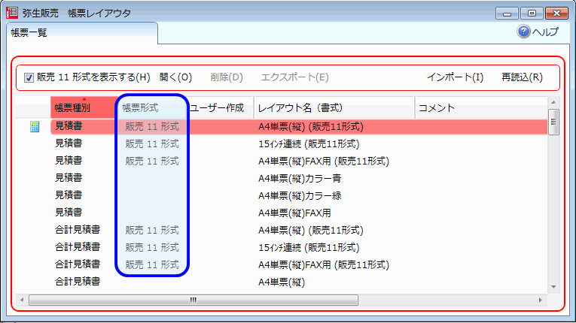Screen dimensions: 576x323
Task: Maximize the 帳票レイアウタ window
Action: (x=532, y=14)
